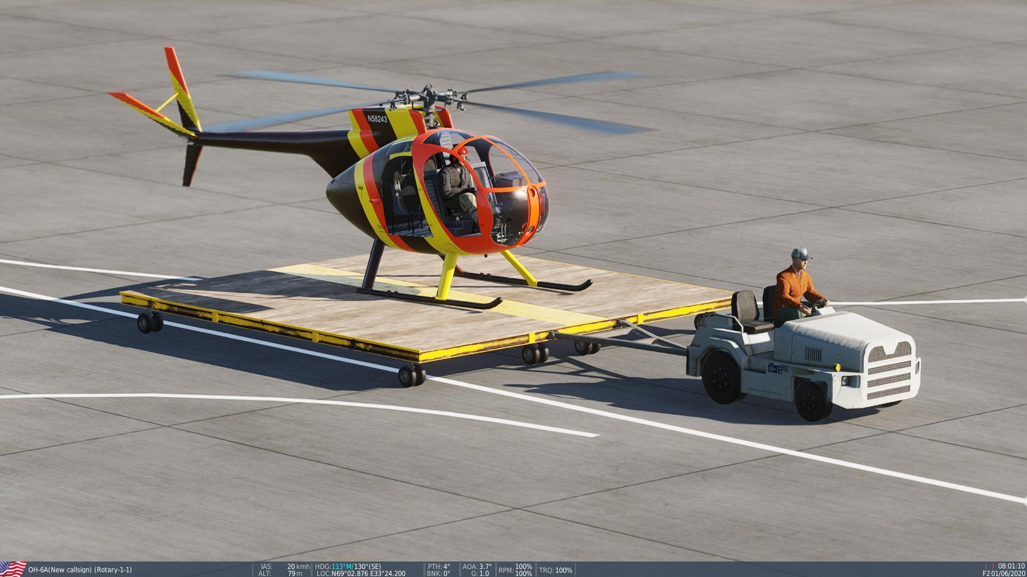
Task: Click the US flag icon in status bar
Action: coord(13,569)
